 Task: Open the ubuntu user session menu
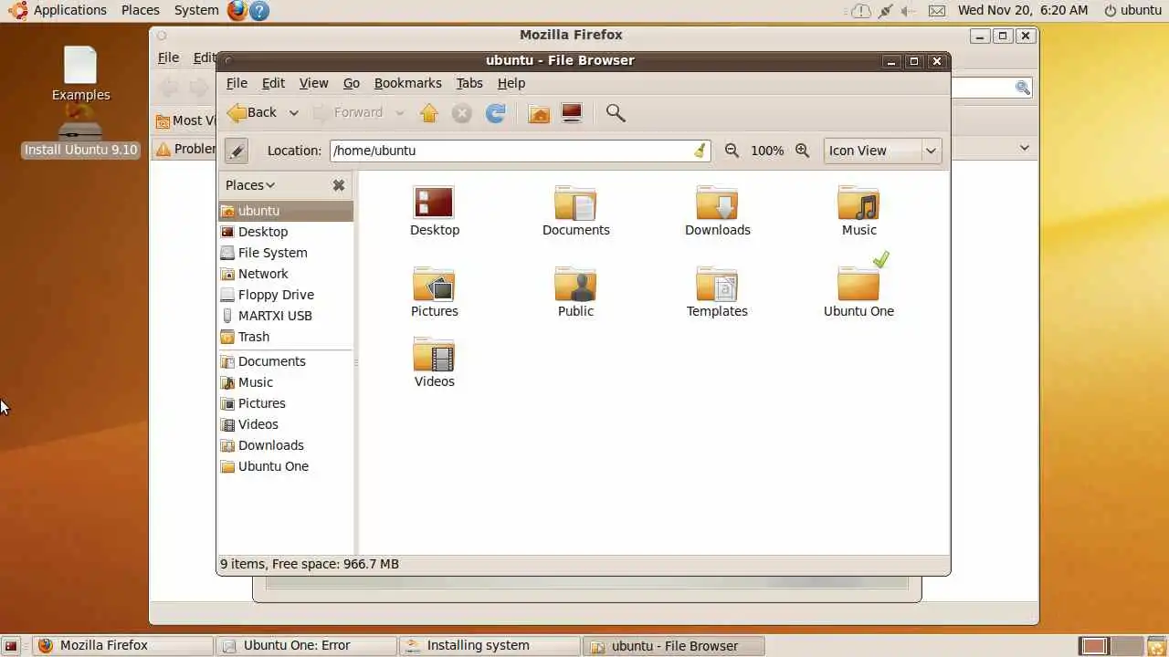[x=1132, y=10]
